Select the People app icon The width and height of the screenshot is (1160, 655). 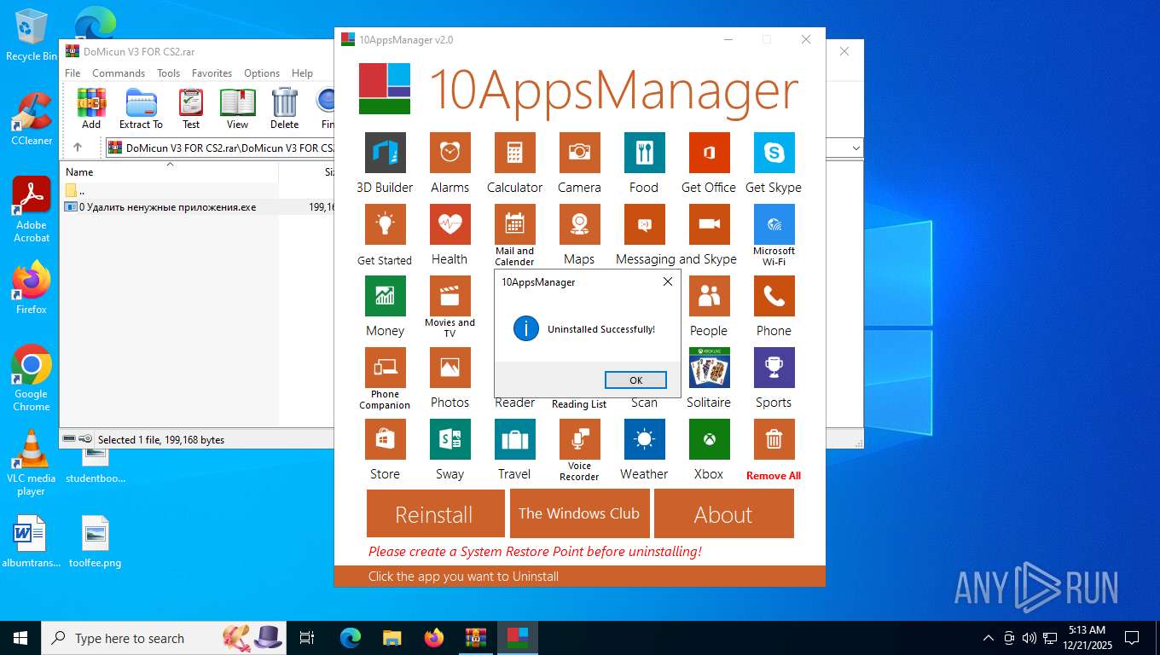(x=709, y=296)
